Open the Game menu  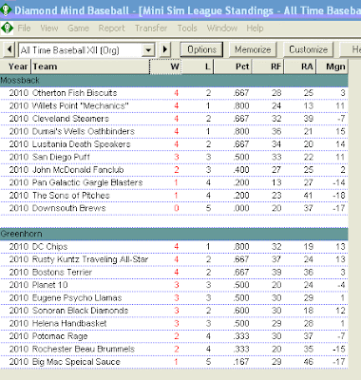pyautogui.click(x=78, y=28)
